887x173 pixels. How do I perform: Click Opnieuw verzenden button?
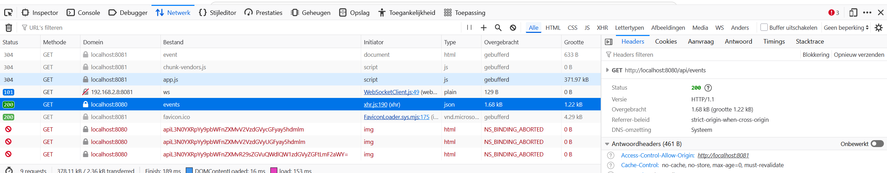859,55
